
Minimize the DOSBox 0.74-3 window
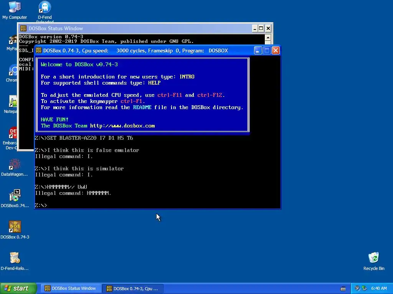click(258, 51)
